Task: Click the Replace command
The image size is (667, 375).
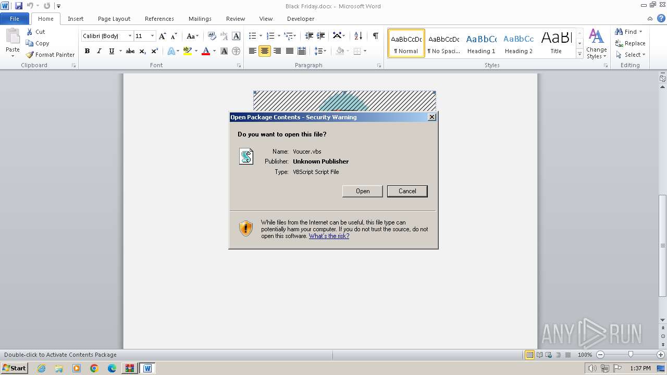Action: tap(630, 43)
